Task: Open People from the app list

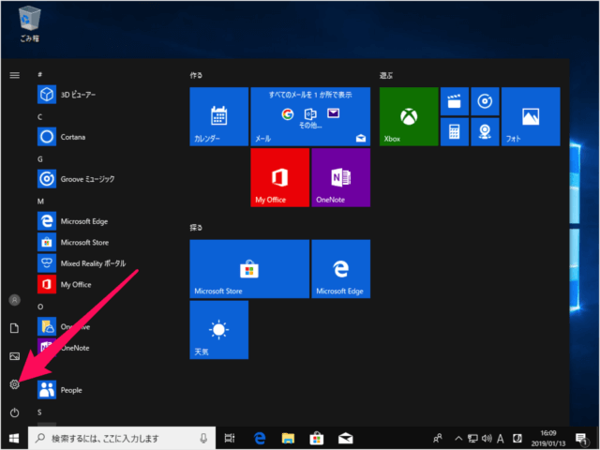Action: coord(103,390)
